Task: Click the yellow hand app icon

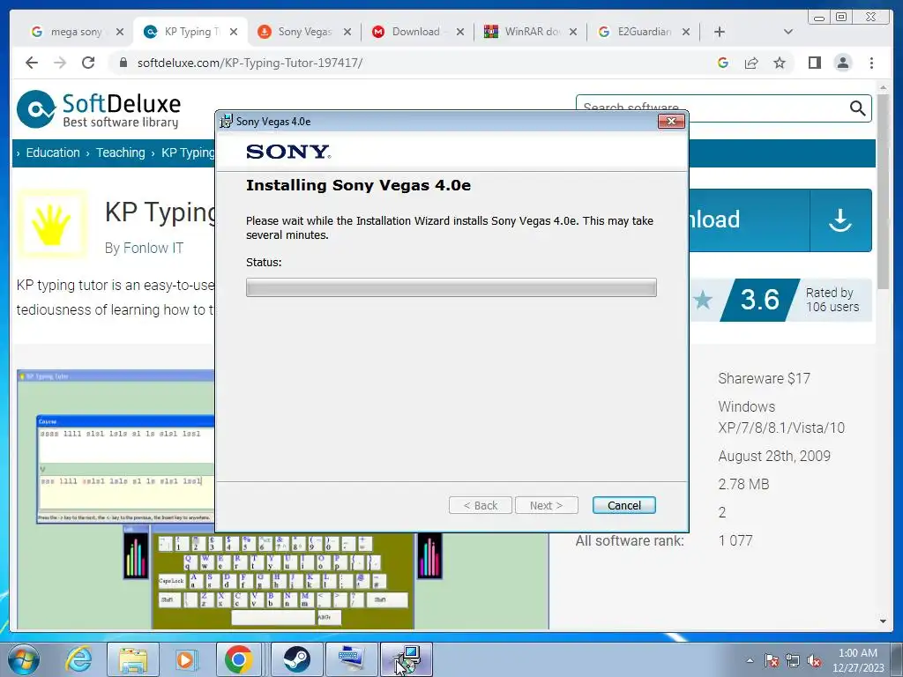Action: click(x=52, y=224)
